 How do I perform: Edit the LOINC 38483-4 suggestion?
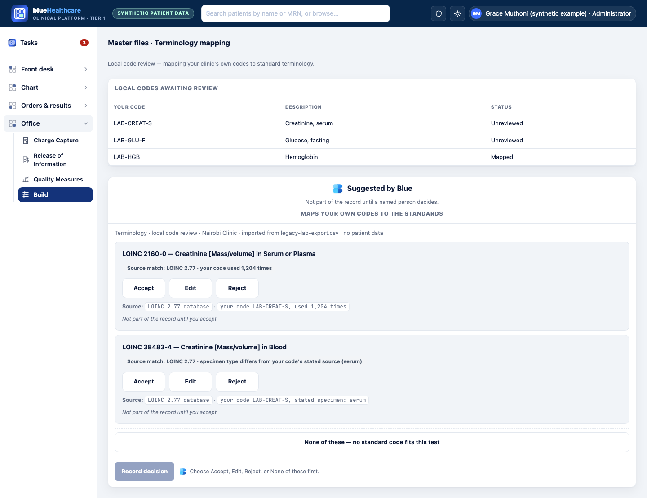[191, 382]
